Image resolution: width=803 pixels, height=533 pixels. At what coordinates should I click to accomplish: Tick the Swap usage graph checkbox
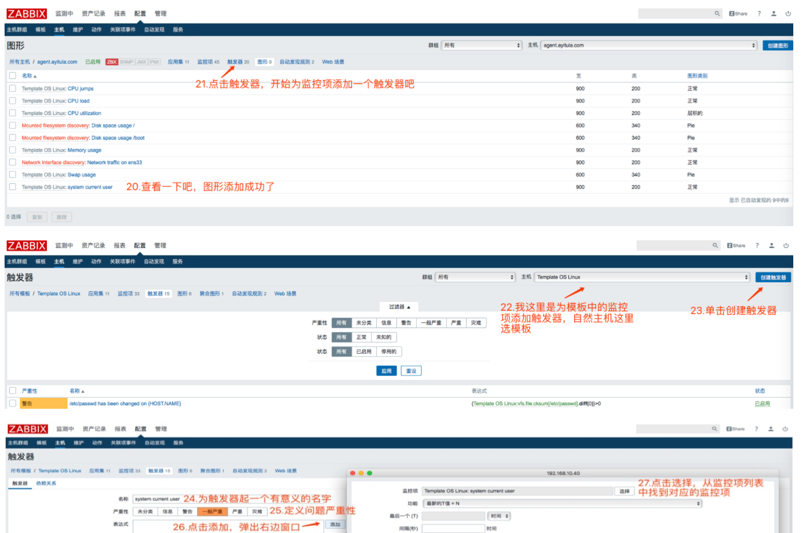[13, 175]
